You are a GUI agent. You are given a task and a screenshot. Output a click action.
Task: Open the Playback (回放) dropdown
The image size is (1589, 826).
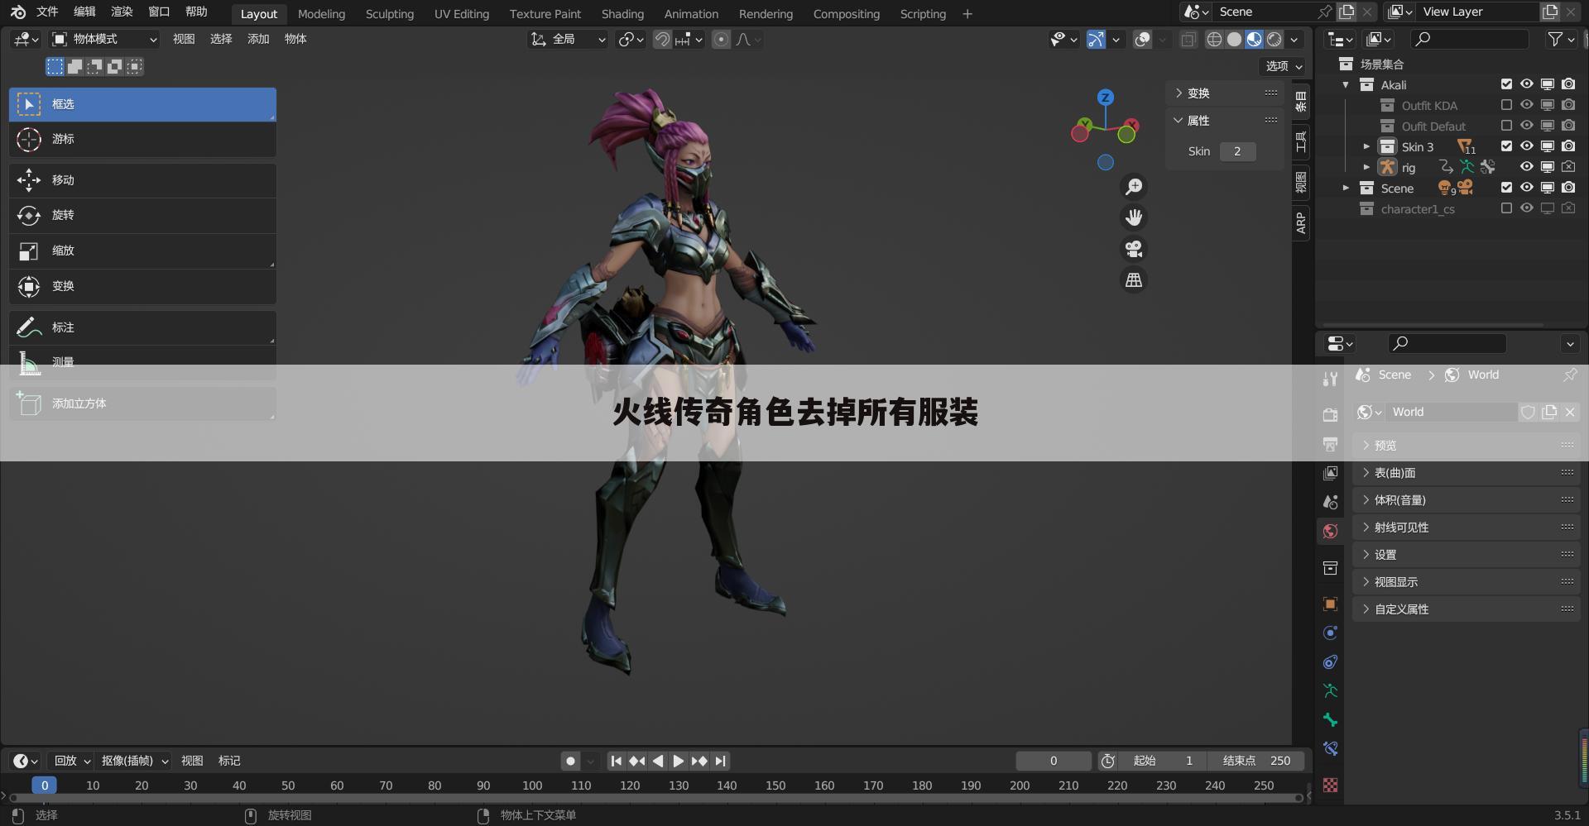[72, 761]
